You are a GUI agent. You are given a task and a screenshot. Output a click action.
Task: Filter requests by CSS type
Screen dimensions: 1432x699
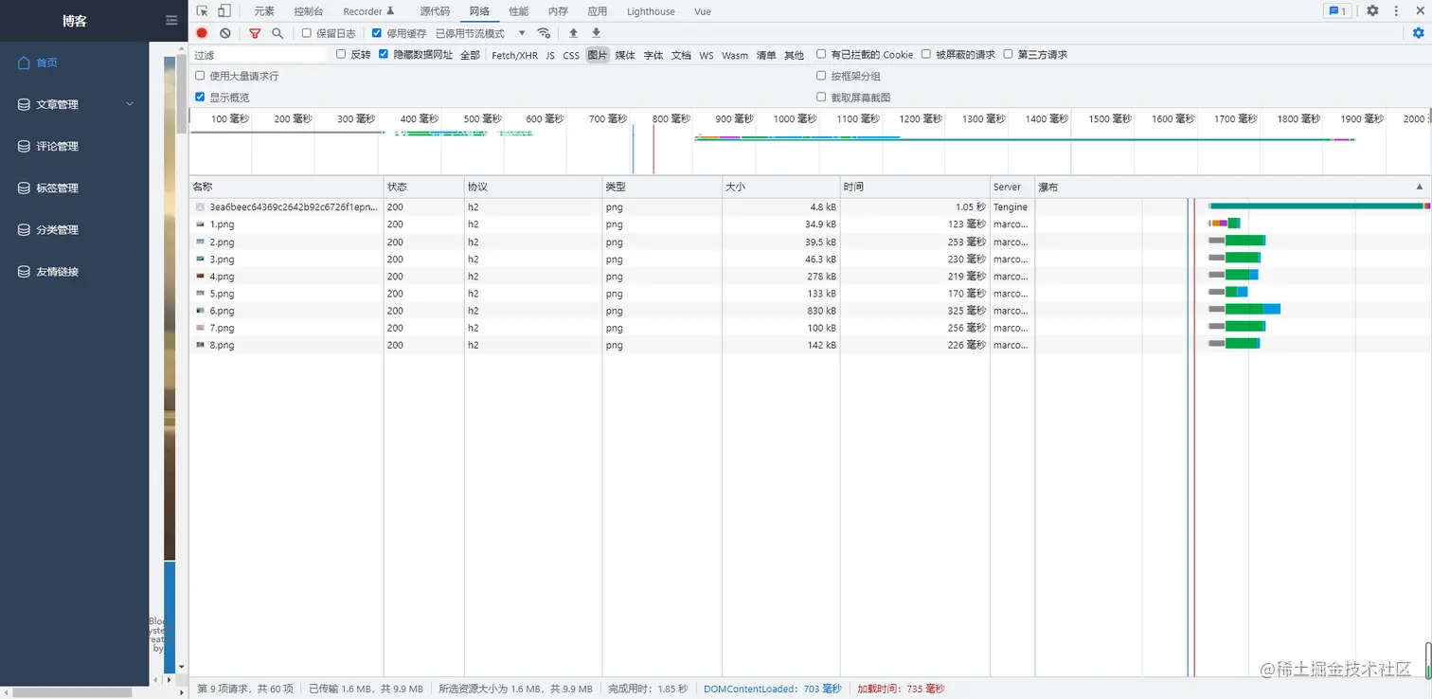click(x=571, y=55)
